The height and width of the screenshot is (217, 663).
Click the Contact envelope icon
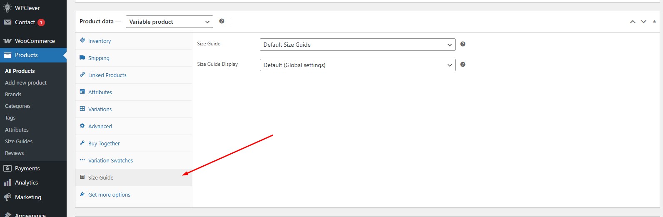7,22
